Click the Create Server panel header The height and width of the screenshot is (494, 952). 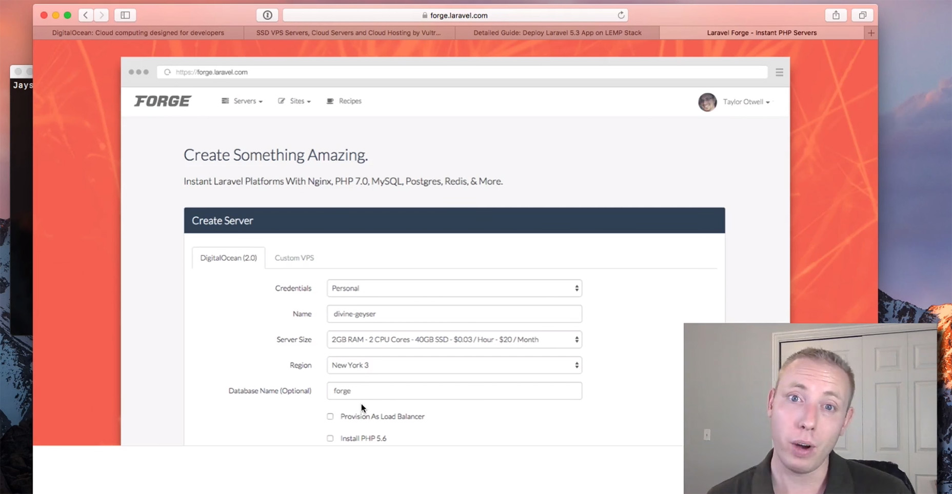click(454, 221)
